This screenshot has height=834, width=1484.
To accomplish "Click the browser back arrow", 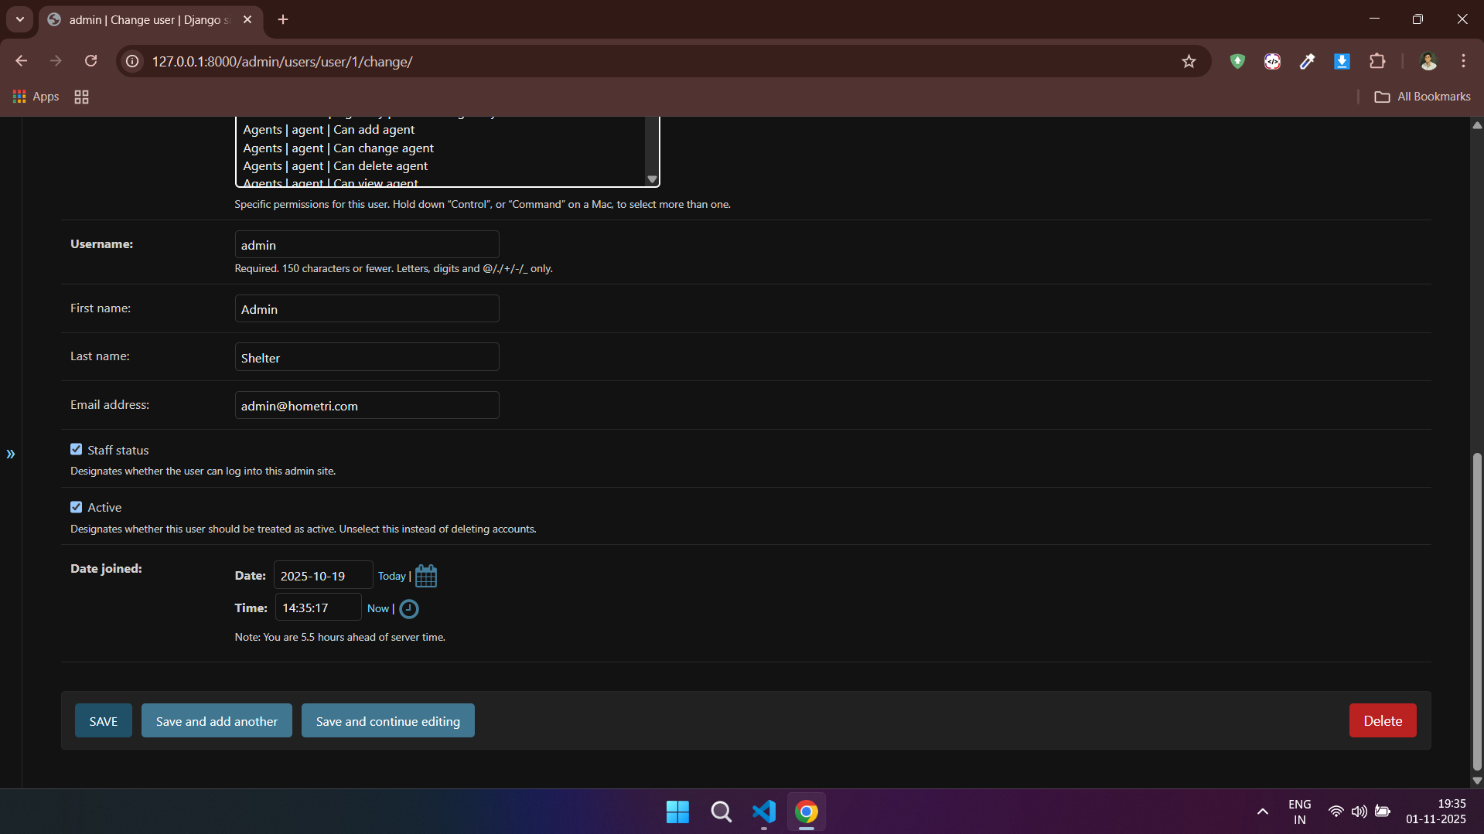I will [22, 61].
